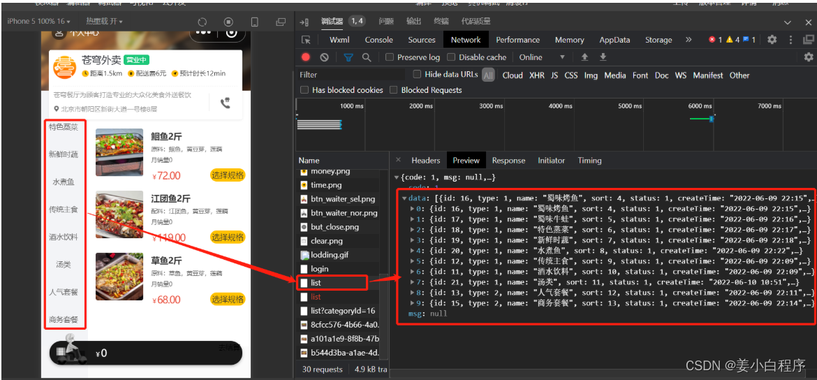Toggle the phone device view icon

click(255, 22)
